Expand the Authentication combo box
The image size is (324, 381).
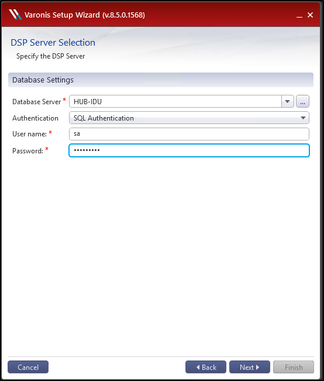[189, 118]
